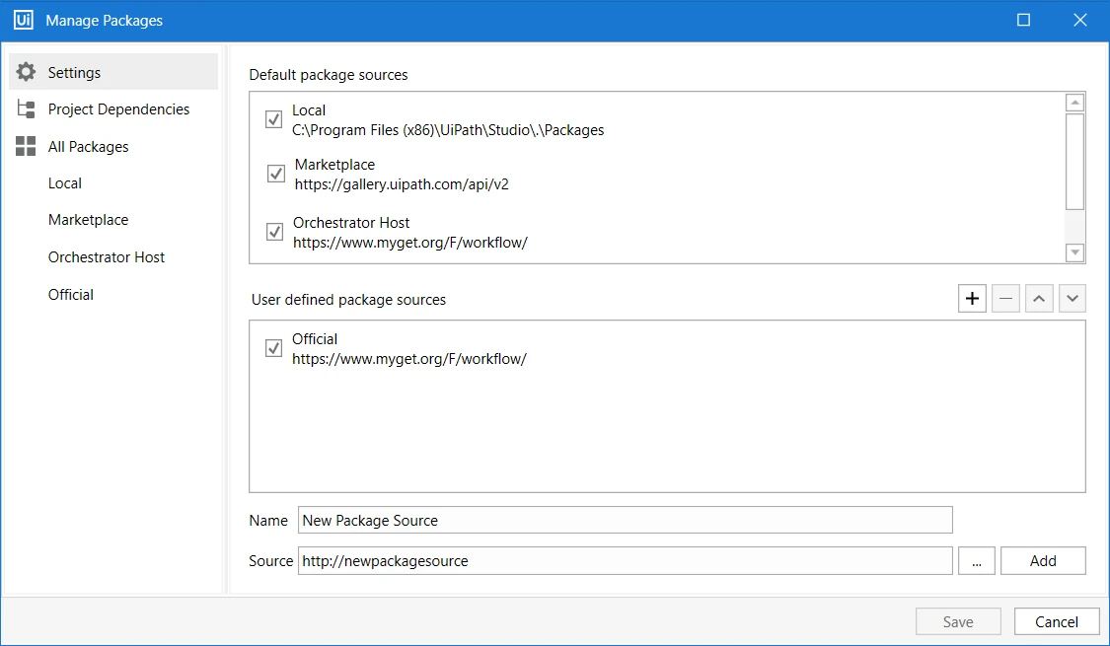Image resolution: width=1110 pixels, height=646 pixels.
Task: Click the 'Default package sources' heading
Action: [329, 74]
